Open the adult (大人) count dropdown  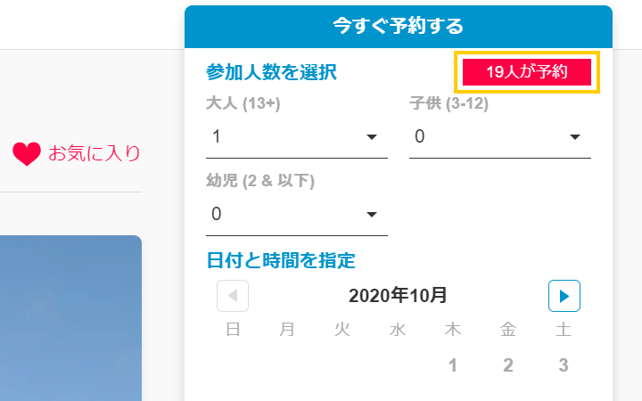[x=296, y=136]
